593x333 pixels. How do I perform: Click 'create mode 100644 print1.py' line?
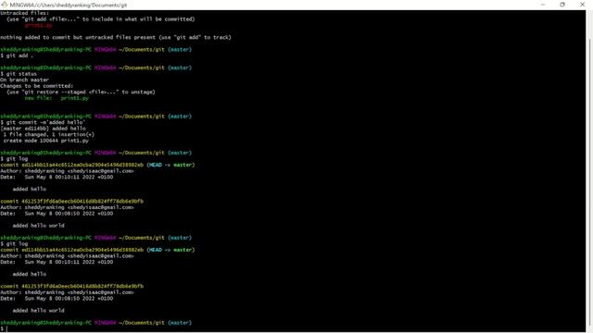coord(45,141)
